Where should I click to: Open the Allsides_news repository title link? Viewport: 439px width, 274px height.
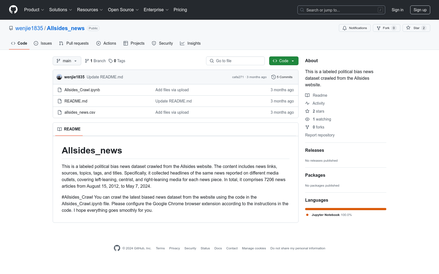[66, 28]
